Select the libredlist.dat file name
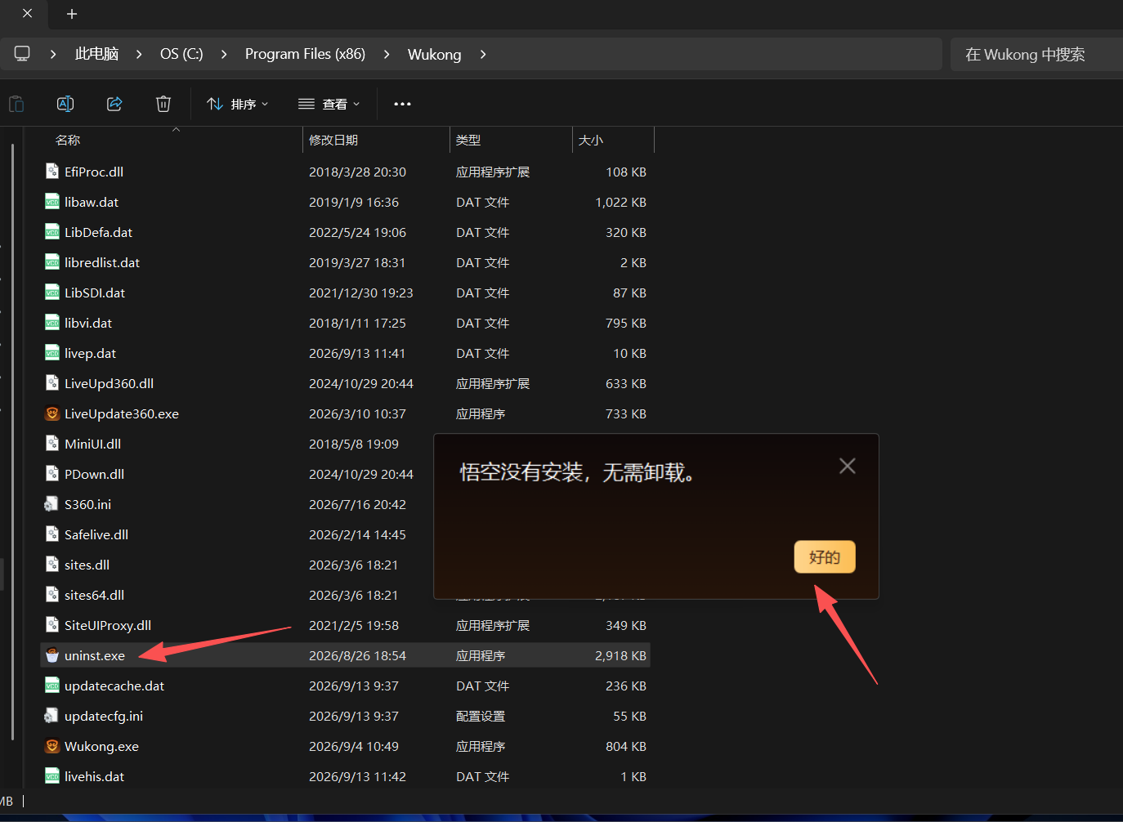The height and width of the screenshot is (822, 1123). (x=102, y=262)
